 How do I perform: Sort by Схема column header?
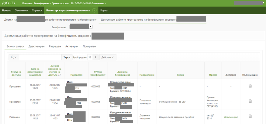pyautogui.click(x=180, y=75)
